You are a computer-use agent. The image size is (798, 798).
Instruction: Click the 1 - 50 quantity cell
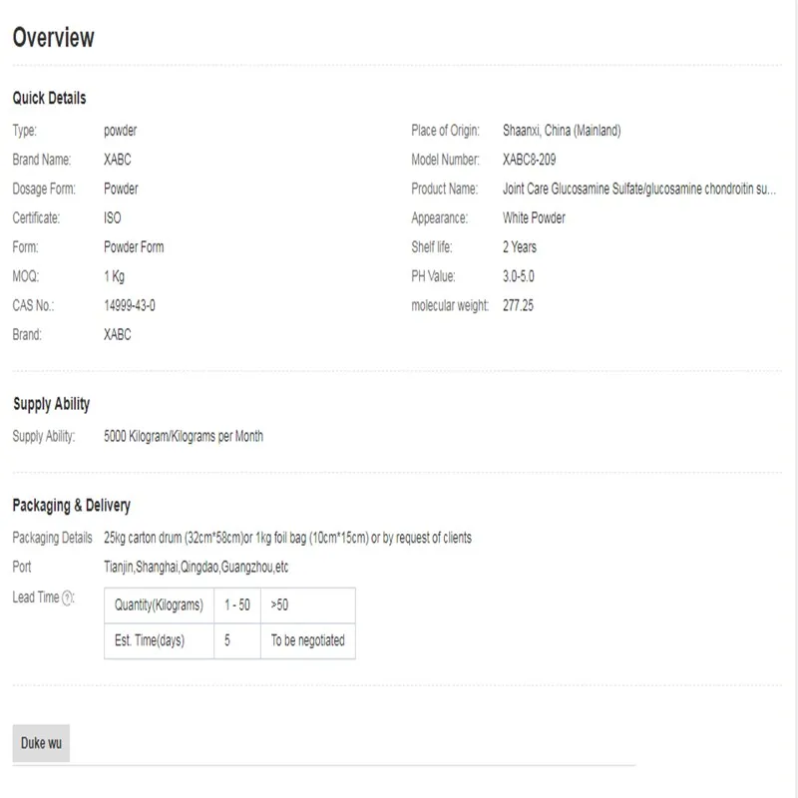pyautogui.click(x=237, y=605)
